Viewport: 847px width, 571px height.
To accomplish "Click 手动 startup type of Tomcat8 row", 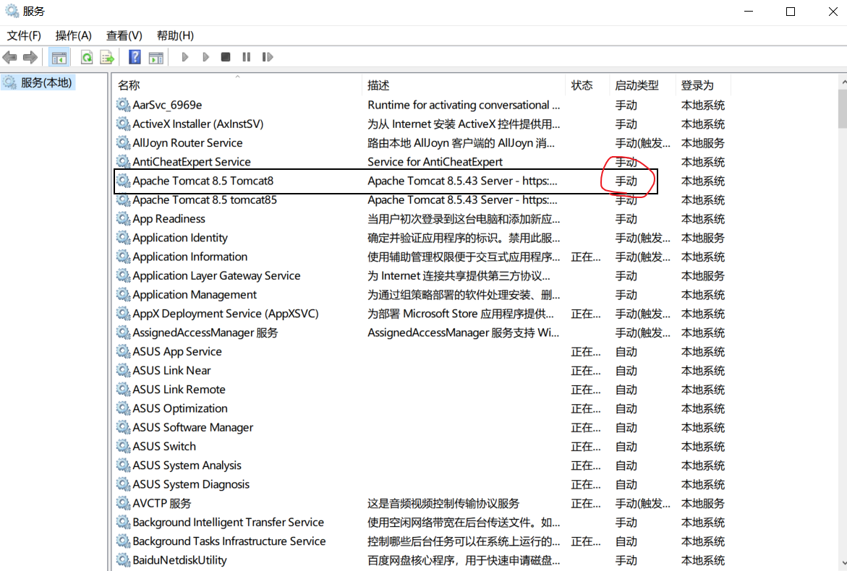I will 626,181.
